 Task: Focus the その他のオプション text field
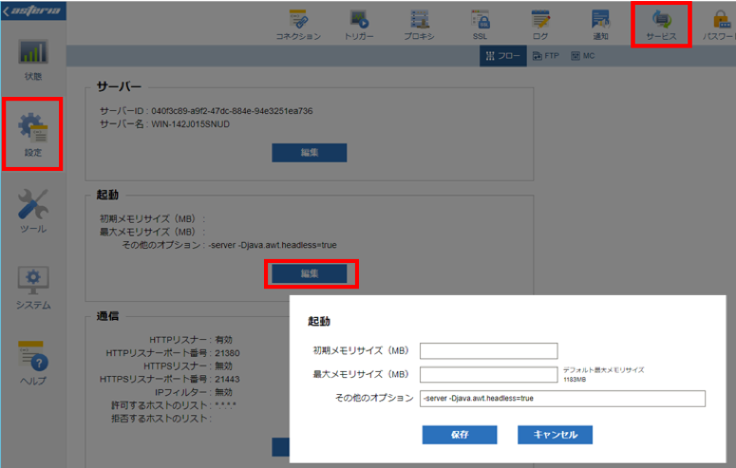(x=562, y=399)
